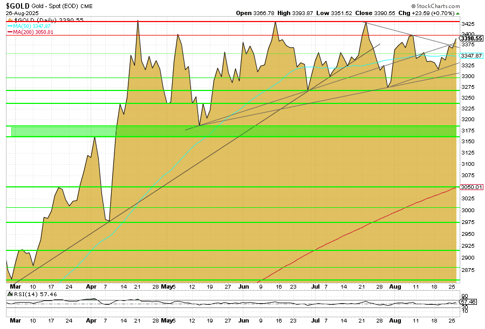Image resolution: width=485 pixels, height=329 pixels.
Task: Click the boxed 57.46 RSI axis tag
Action: 468,302
